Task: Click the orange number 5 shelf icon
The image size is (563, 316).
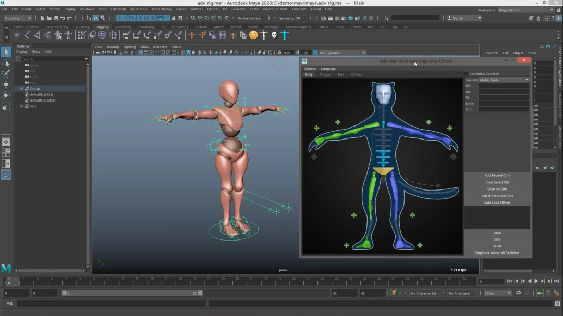Action: point(253,35)
